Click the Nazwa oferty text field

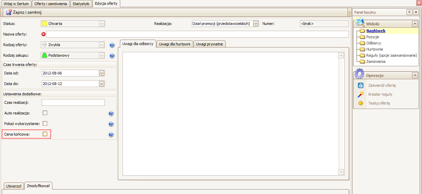197,34
